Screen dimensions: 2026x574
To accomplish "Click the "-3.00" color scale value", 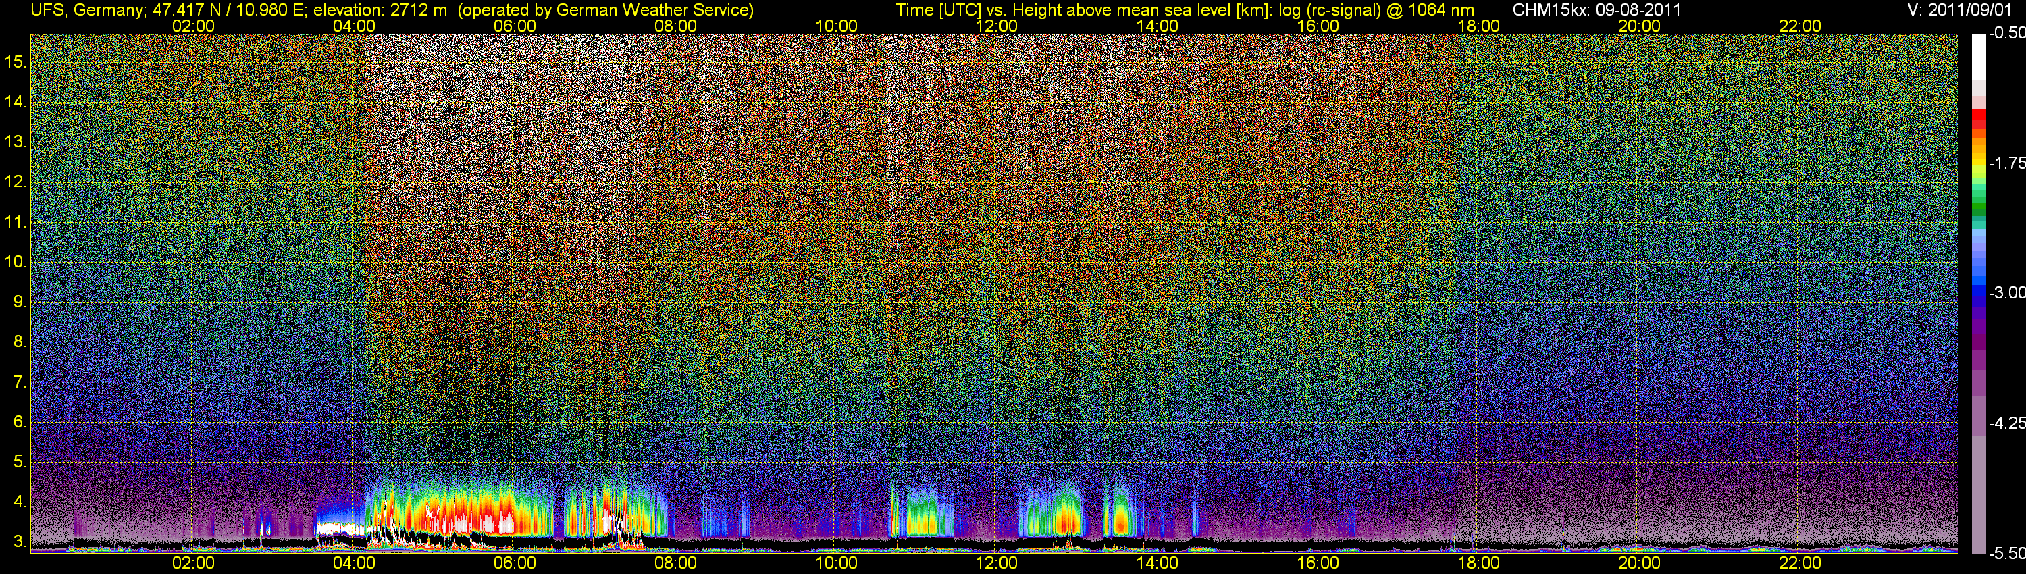I will pyautogui.click(x=2006, y=292).
